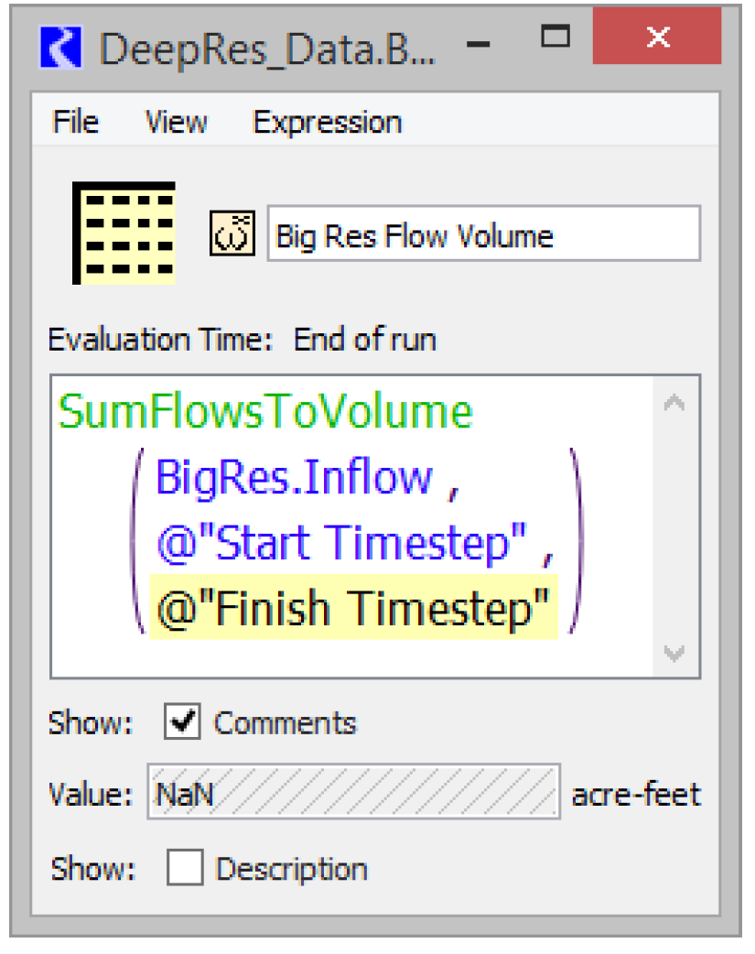Select the SumFlowsToVolume function name
This screenshot has height=954, width=755.
265,412
